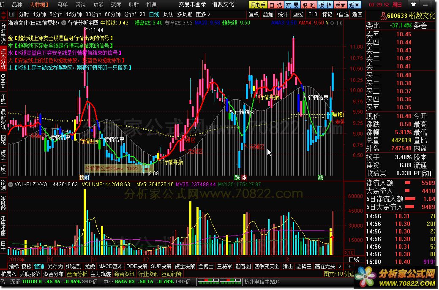Open the 功能 menu
439x290 pixels.
tap(98, 5)
